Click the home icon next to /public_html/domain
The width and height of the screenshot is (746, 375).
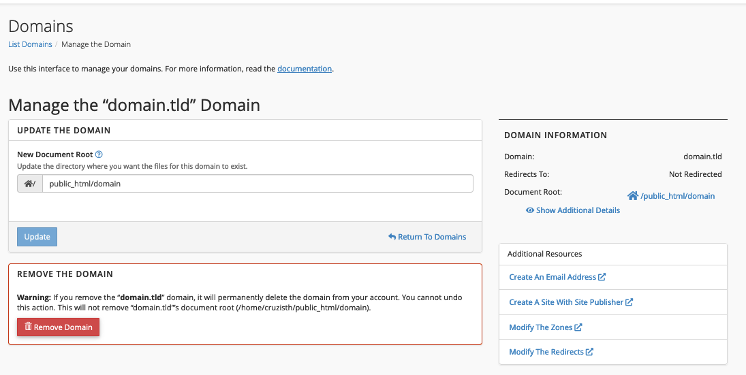(x=632, y=196)
